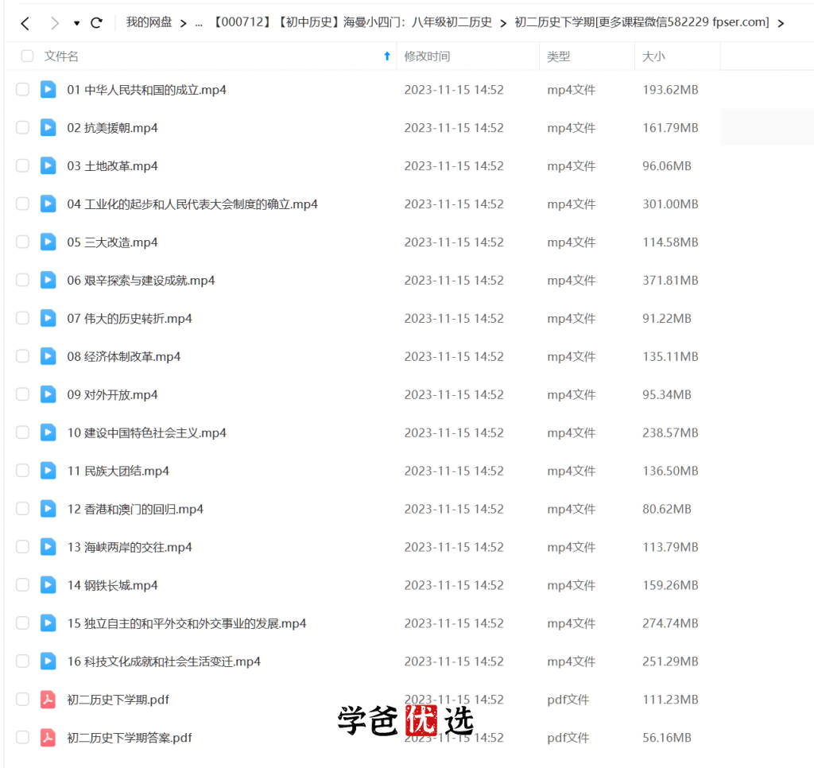Screen dimensions: 814x768
Task: Click pdf文件 type of 初二历史下学期.pdf row
Action: pyautogui.click(x=568, y=700)
